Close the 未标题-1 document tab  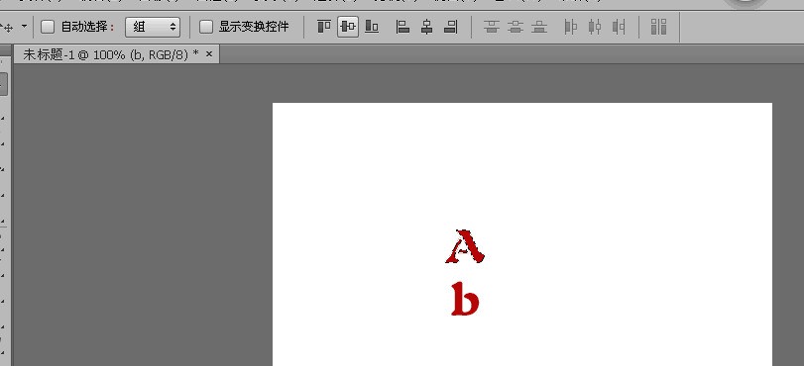(x=209, y=53)
